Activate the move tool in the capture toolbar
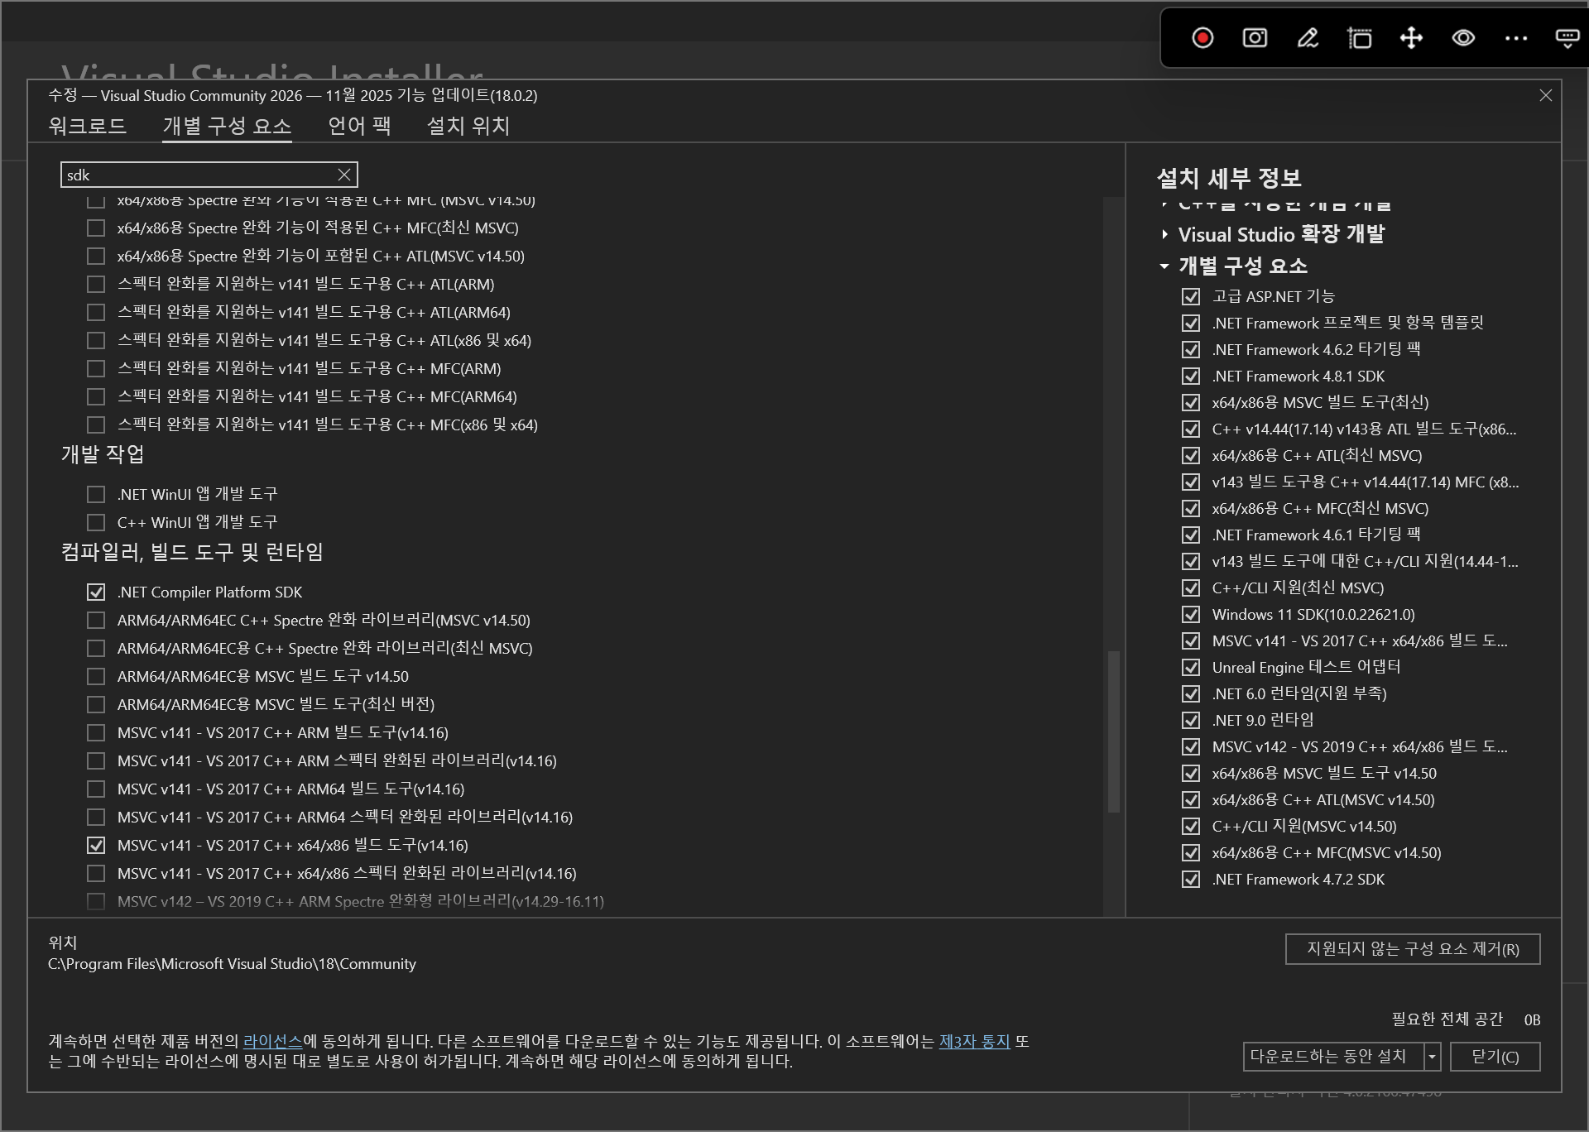This screenshot has width=1589, height=1132. [1411, 39]
